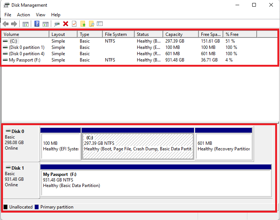Open the File menu
Image resolution: width=280 pixels, height=220 pixels.
pos(8,15)
